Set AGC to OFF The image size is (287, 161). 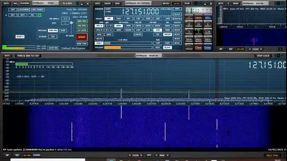[157, 43]
